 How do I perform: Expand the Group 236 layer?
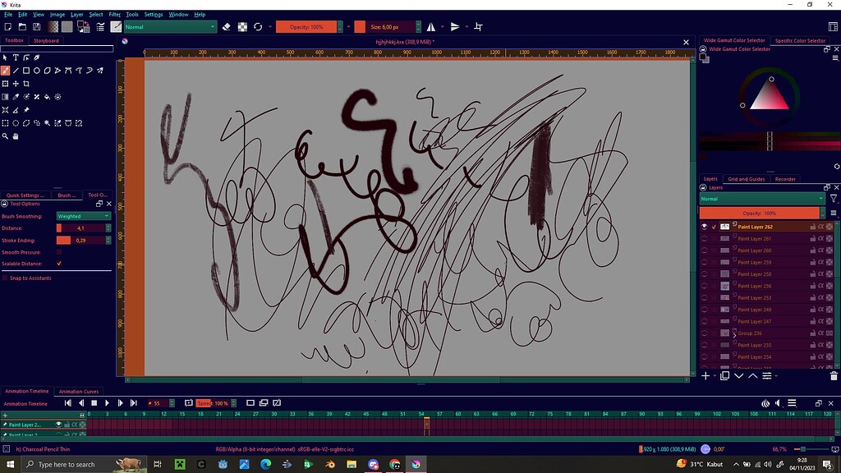pyautogui.click(x=735, y=333)
